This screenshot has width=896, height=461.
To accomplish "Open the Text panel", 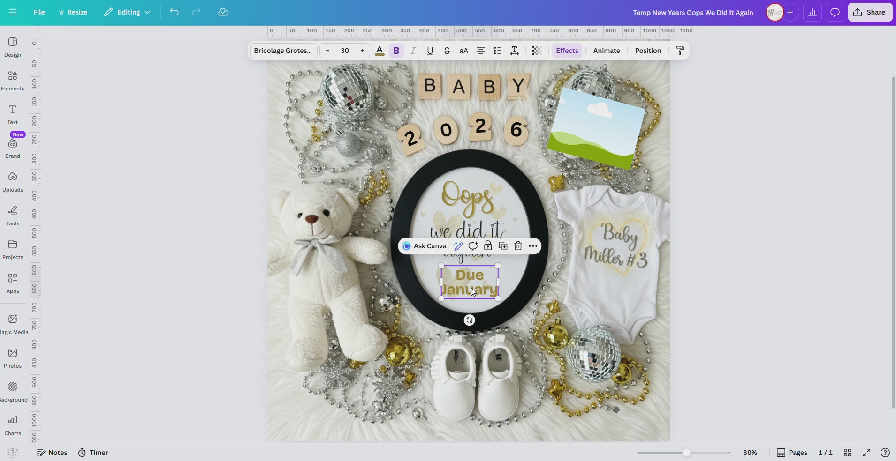I will 12,113.
